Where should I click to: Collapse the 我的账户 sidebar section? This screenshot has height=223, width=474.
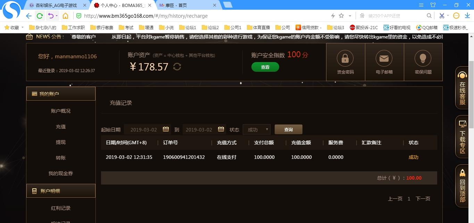61,94
